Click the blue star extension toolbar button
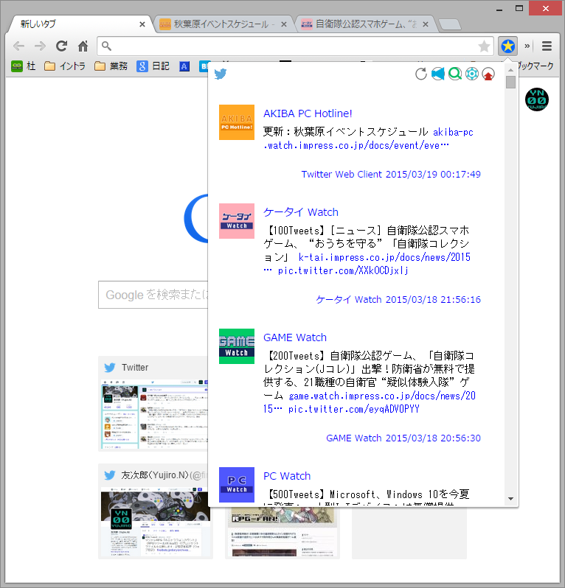565x588 pixels. (508, 46)
